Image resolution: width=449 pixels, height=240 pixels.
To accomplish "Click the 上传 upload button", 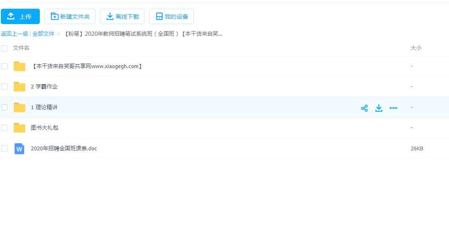I will point(20,16).
